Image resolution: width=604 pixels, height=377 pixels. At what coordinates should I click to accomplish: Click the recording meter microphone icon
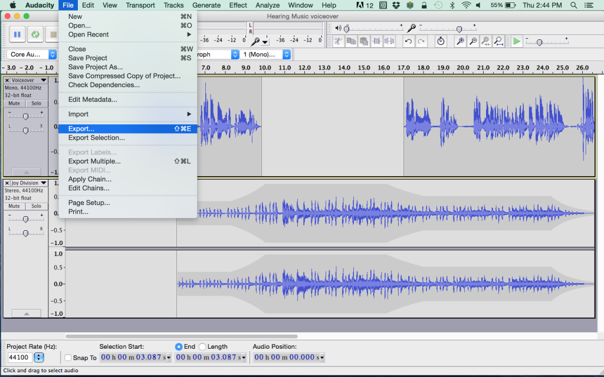(x=255, y=41)
